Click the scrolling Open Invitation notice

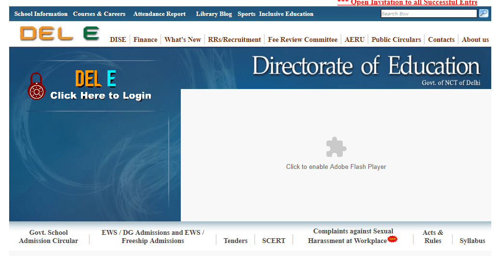(407, 3)
